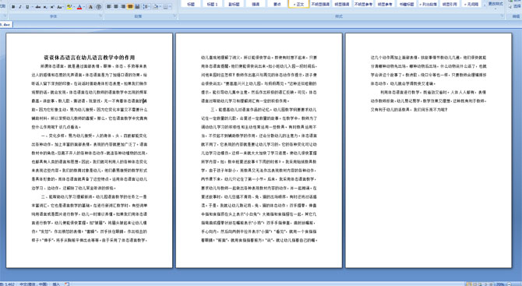522x286 pixels.
Task: Open the line spacing dropdown
Action: pyautogui.click(x=146, y=6)
